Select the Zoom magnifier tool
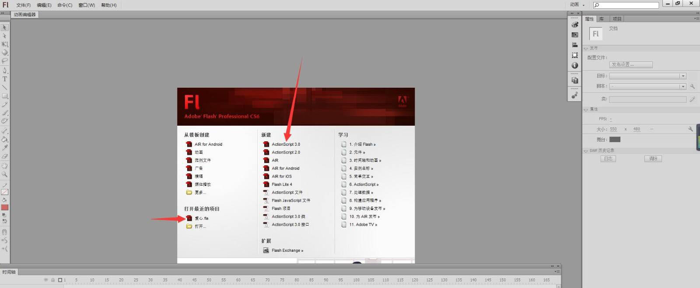This screenshot has width=700, height=288. point(4,174)
